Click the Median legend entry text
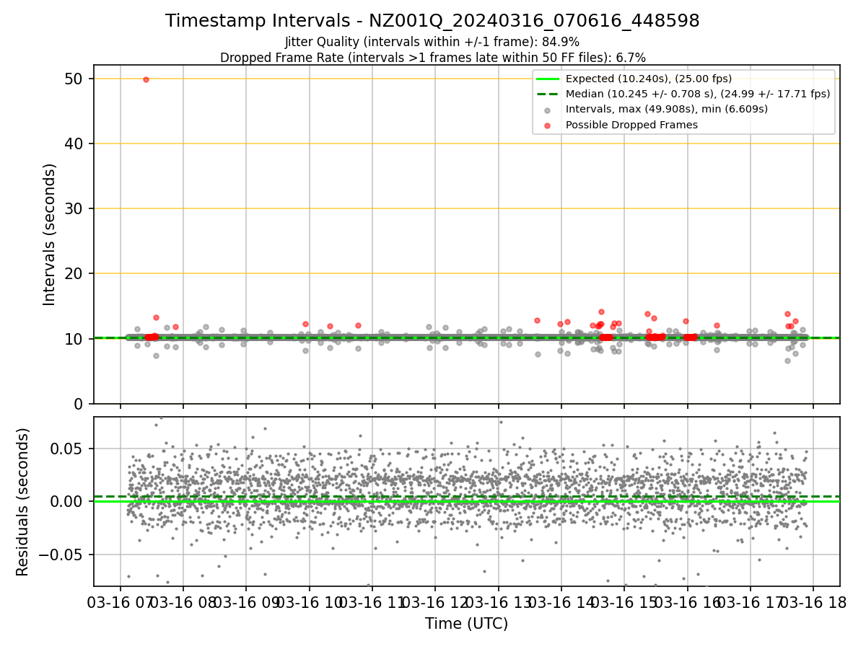Viewport: 866px width, 649px height. tap(698, 94)
